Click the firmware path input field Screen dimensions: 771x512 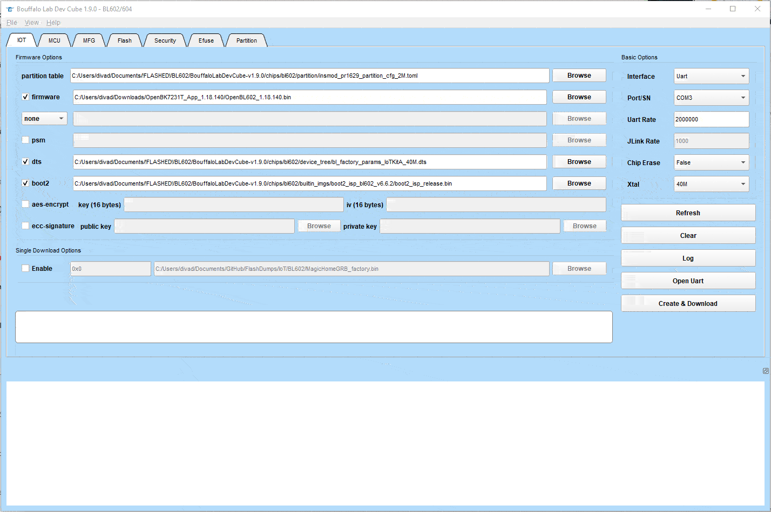pyautogui.click(x=310, y=97)
